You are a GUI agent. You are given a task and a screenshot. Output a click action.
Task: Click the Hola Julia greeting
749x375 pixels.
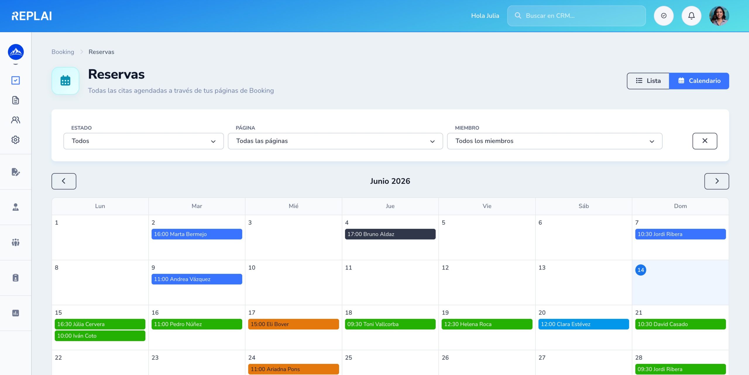[485, 16]
